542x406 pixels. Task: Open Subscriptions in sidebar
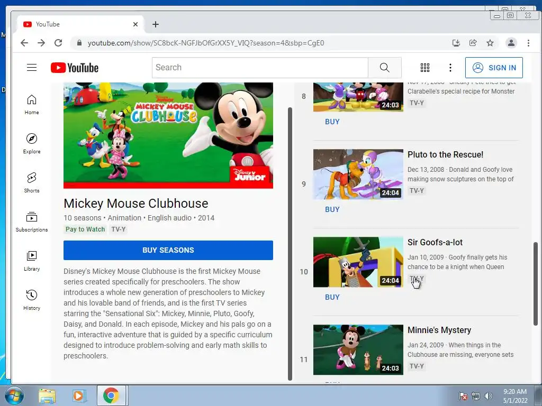pyautogui.click(x=32, y=222)
